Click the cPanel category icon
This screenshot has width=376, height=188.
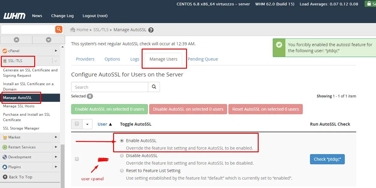(5, 51)
